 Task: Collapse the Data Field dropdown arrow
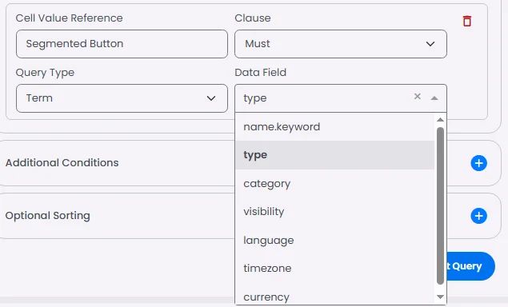tap(434, 98)
